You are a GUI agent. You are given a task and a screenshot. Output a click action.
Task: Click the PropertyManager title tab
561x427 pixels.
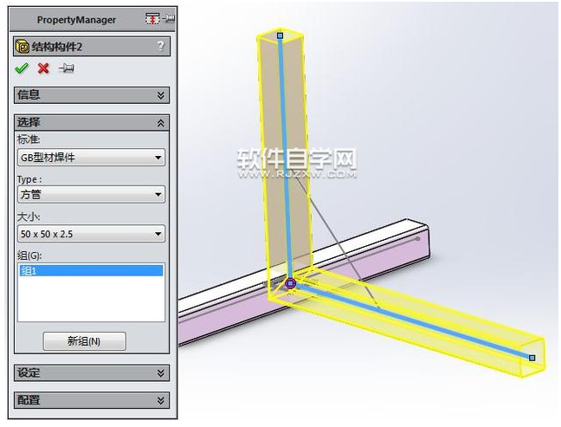(76, 20)
